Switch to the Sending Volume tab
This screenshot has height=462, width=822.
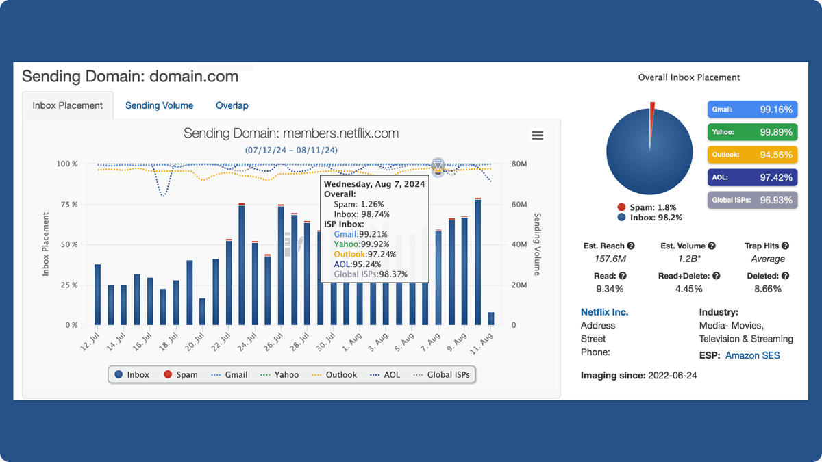[159, 105]
